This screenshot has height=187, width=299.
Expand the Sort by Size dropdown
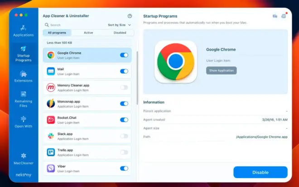point(120,25)
